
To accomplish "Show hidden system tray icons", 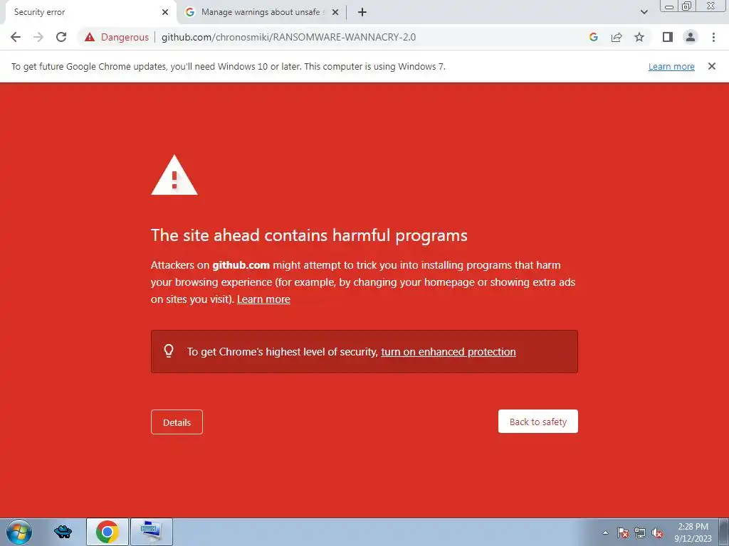I will tap(605, 532).
